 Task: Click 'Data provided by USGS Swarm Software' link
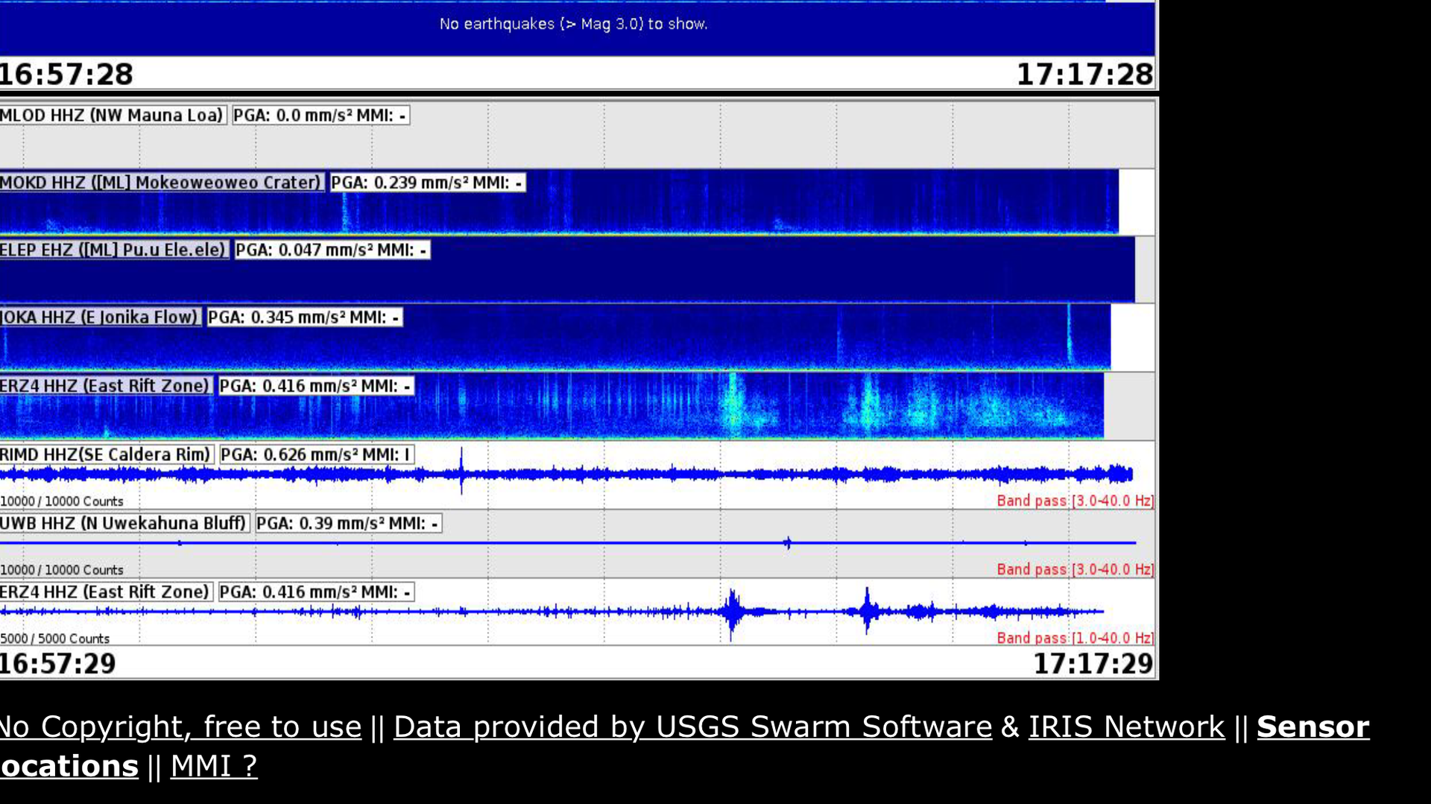point(692,727)
